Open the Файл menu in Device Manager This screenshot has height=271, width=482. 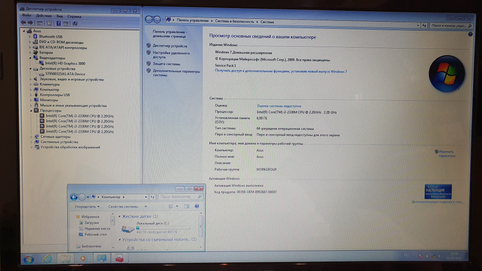click(x=27, y=15)
